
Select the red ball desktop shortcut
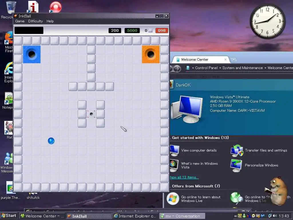pyautogui.click(x=55, y=7)
